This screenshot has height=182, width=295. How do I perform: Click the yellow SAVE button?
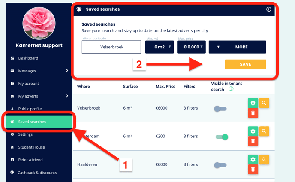point(246,64)
